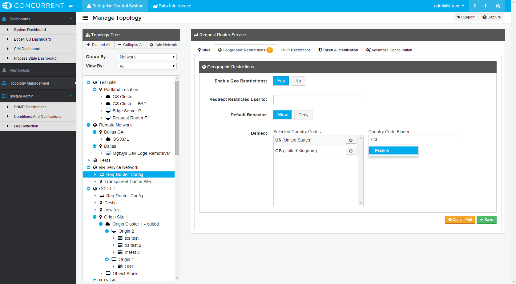Expand the Request Router P node
516x284 pixels.
click(x=101, y=118)
